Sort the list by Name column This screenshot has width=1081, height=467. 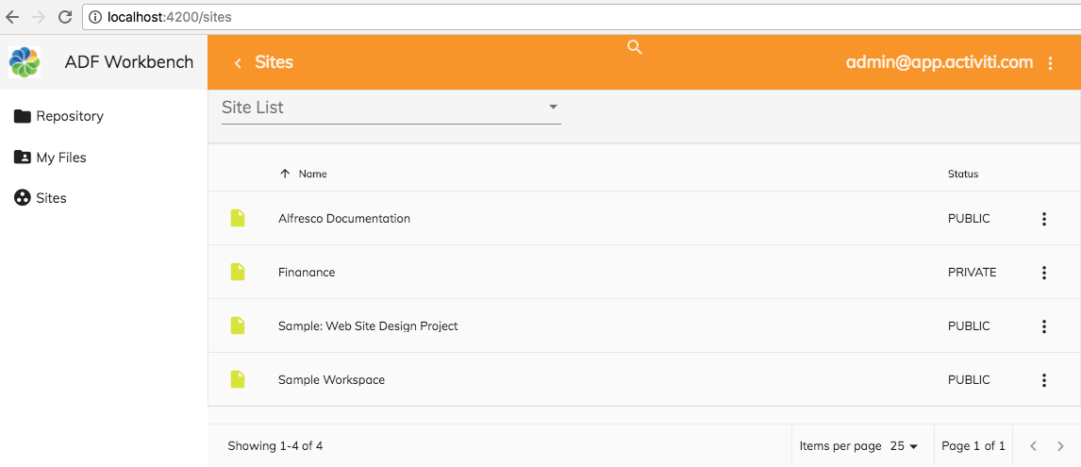[311, 174]
